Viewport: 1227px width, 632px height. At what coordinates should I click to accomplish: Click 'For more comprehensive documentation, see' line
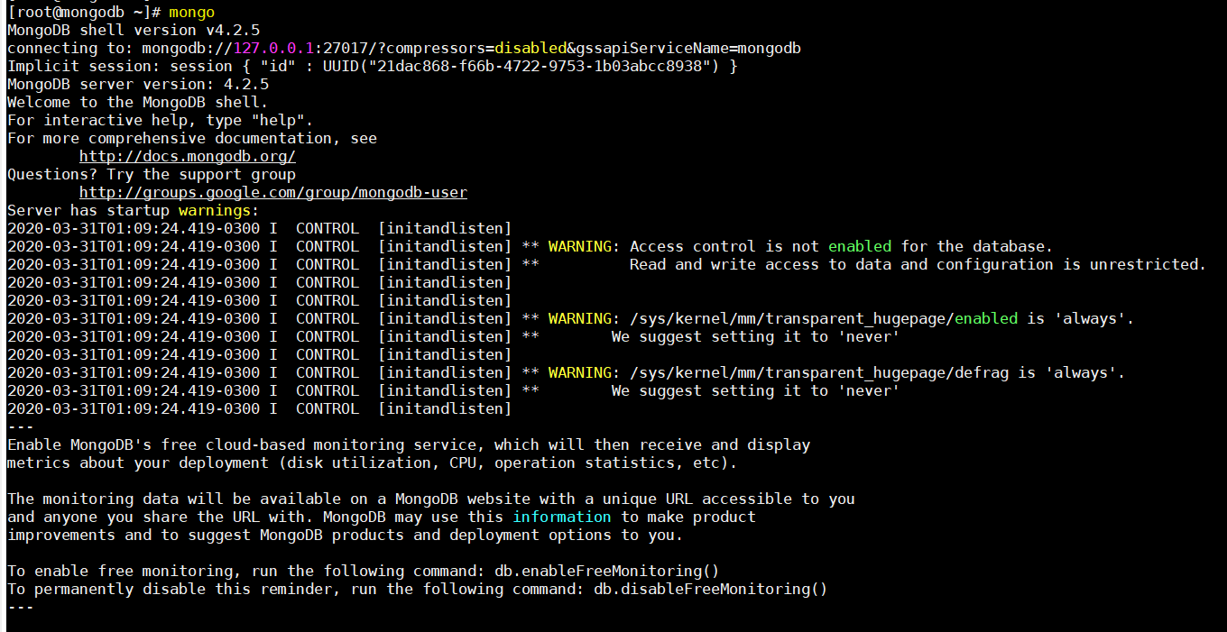click(x=192, y=139)
